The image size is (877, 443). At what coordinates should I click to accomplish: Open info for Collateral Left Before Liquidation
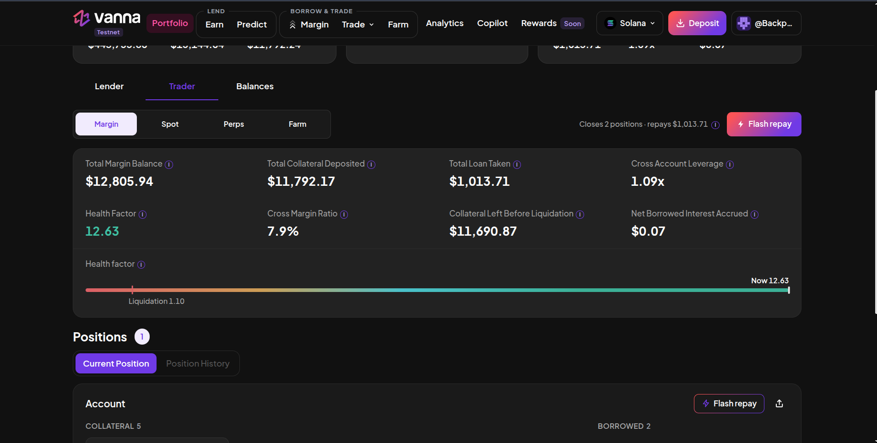coord(580,215)
